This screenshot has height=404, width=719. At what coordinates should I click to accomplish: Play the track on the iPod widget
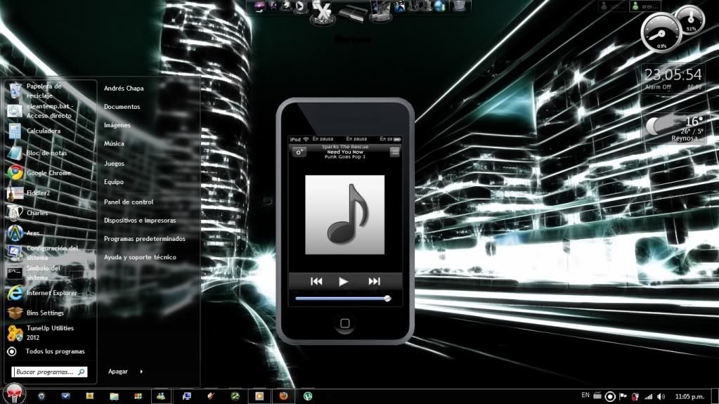(343, 282)
